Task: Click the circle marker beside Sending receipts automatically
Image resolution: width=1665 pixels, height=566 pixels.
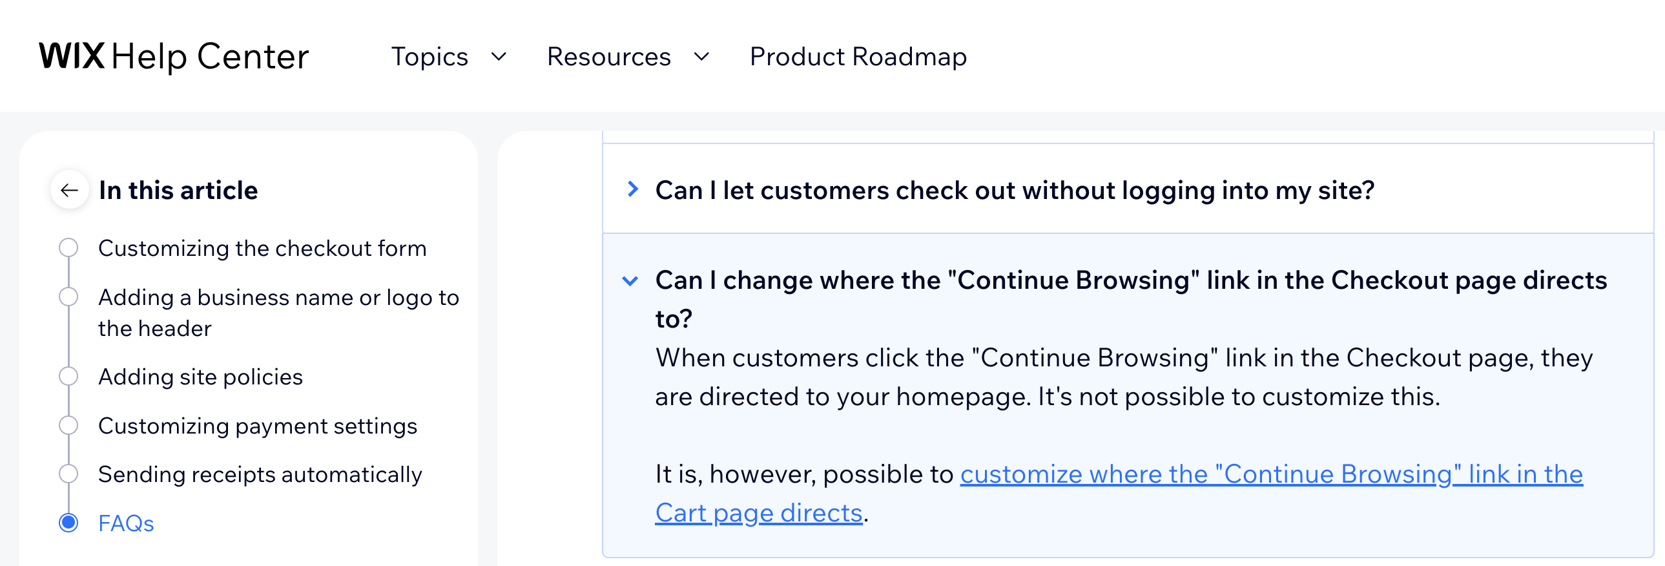Action: click(68, 474)
